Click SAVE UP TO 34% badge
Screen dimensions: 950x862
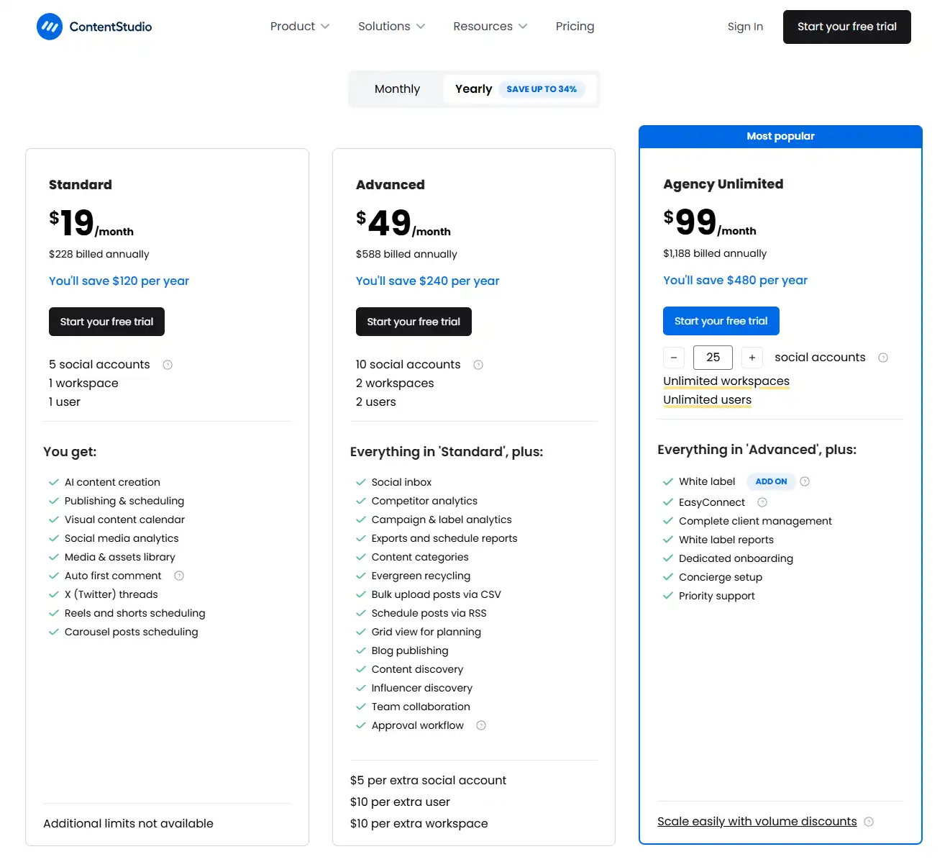coord(542,89)
